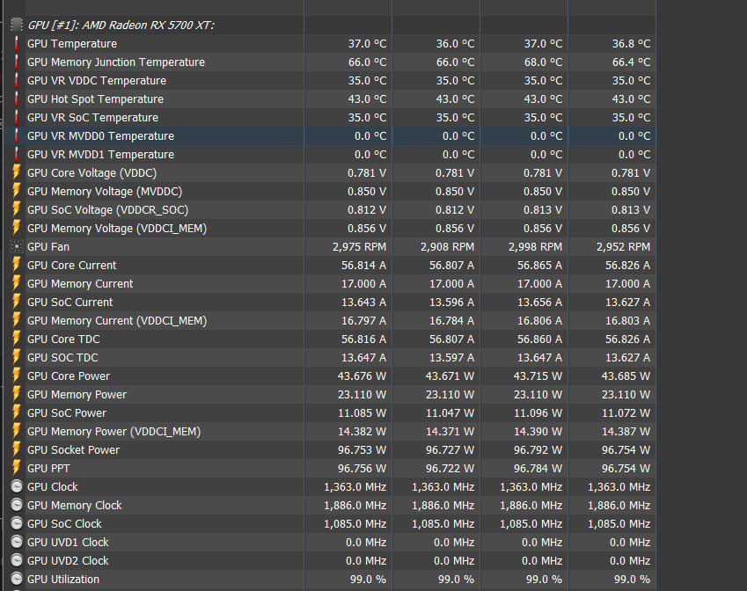747x591 pixels.
Task: Click lightning icon for GPU Memory Voltage (MVDDC)
Action: click(x=17, y=192)
